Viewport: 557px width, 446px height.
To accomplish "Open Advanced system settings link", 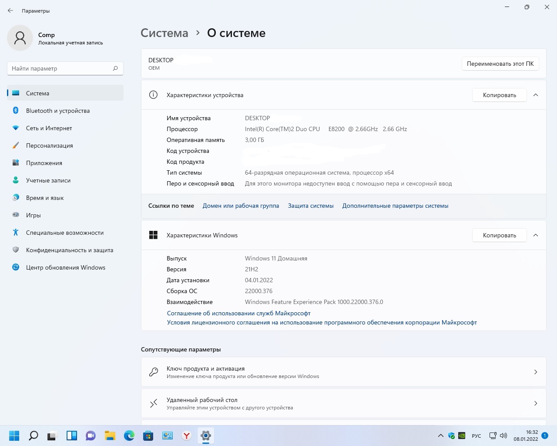I will point(395,206).
